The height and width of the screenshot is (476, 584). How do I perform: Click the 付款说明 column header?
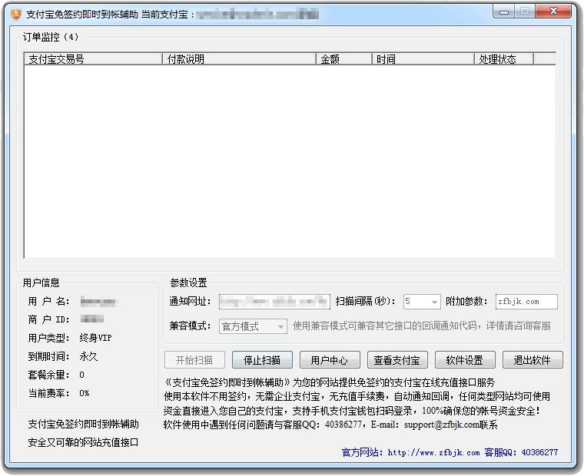tap(239, 59)
